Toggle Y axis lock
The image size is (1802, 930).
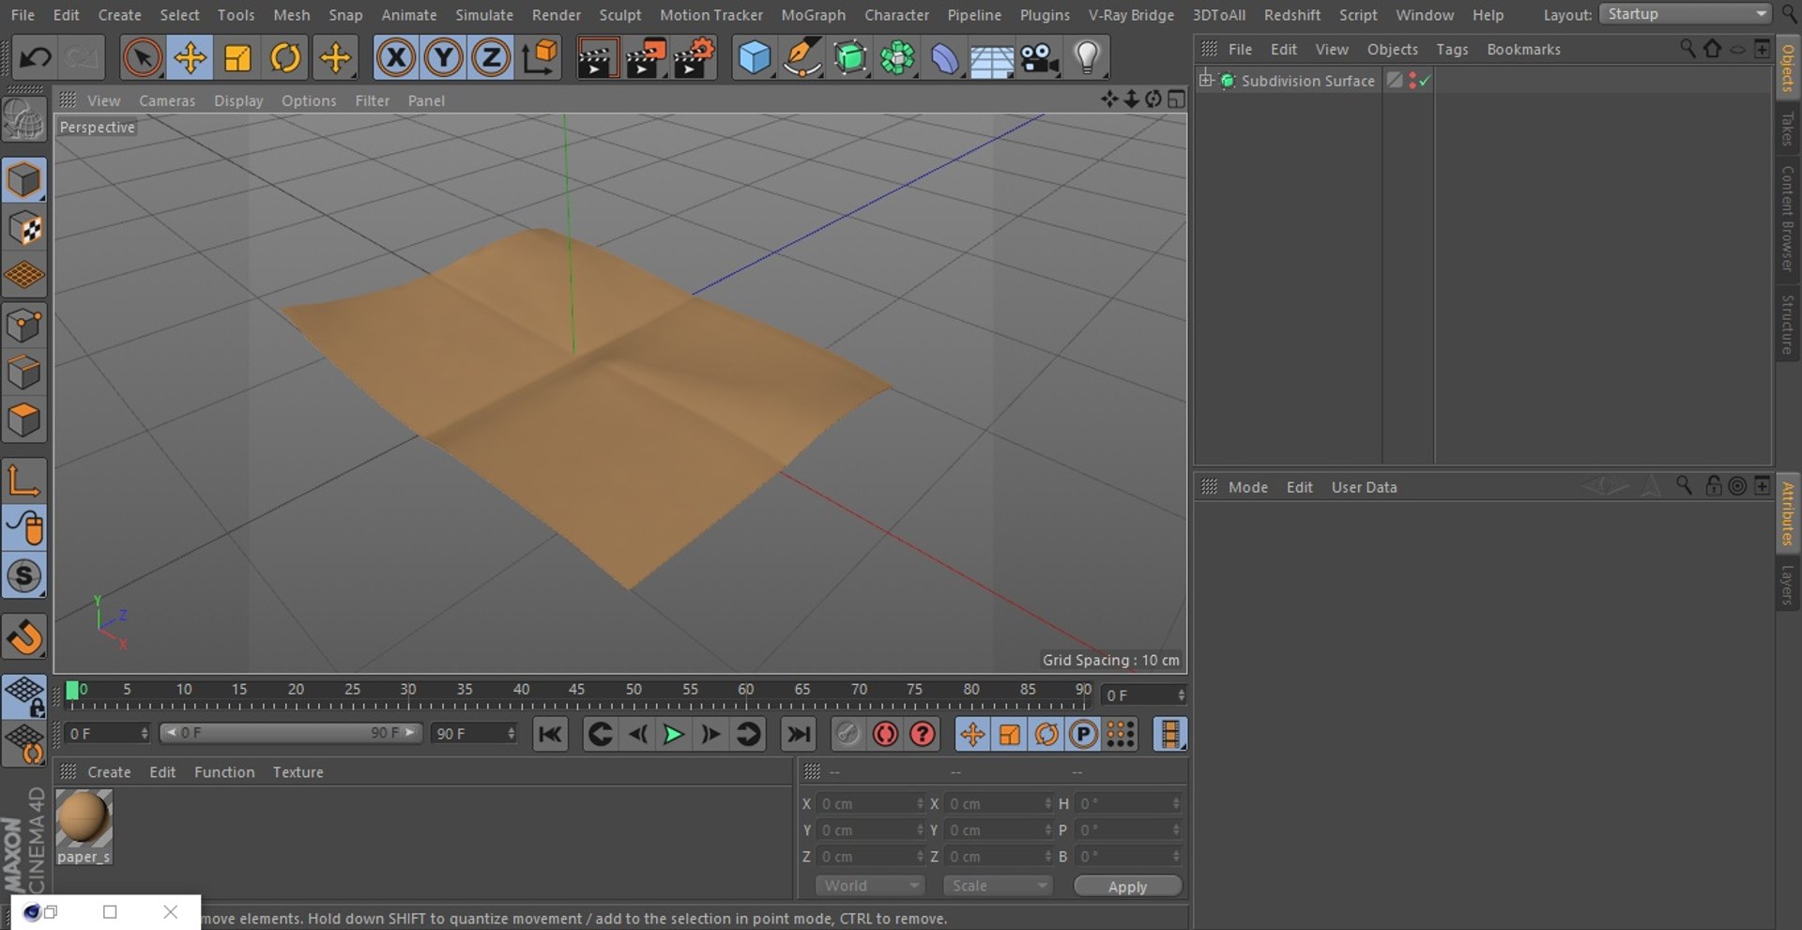(x=443, y=58)
